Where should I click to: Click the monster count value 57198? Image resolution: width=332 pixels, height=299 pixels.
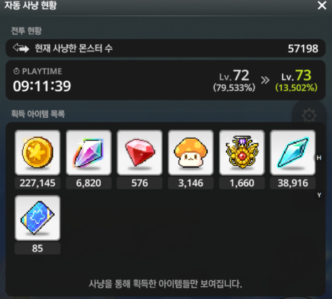(303, 49)
